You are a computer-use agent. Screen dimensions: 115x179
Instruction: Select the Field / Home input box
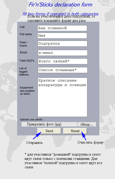click(x=62, y=44)
